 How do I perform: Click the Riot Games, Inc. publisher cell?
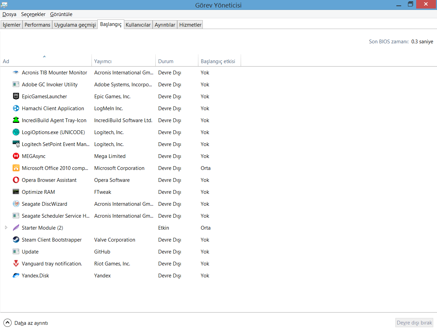[112, 264]
